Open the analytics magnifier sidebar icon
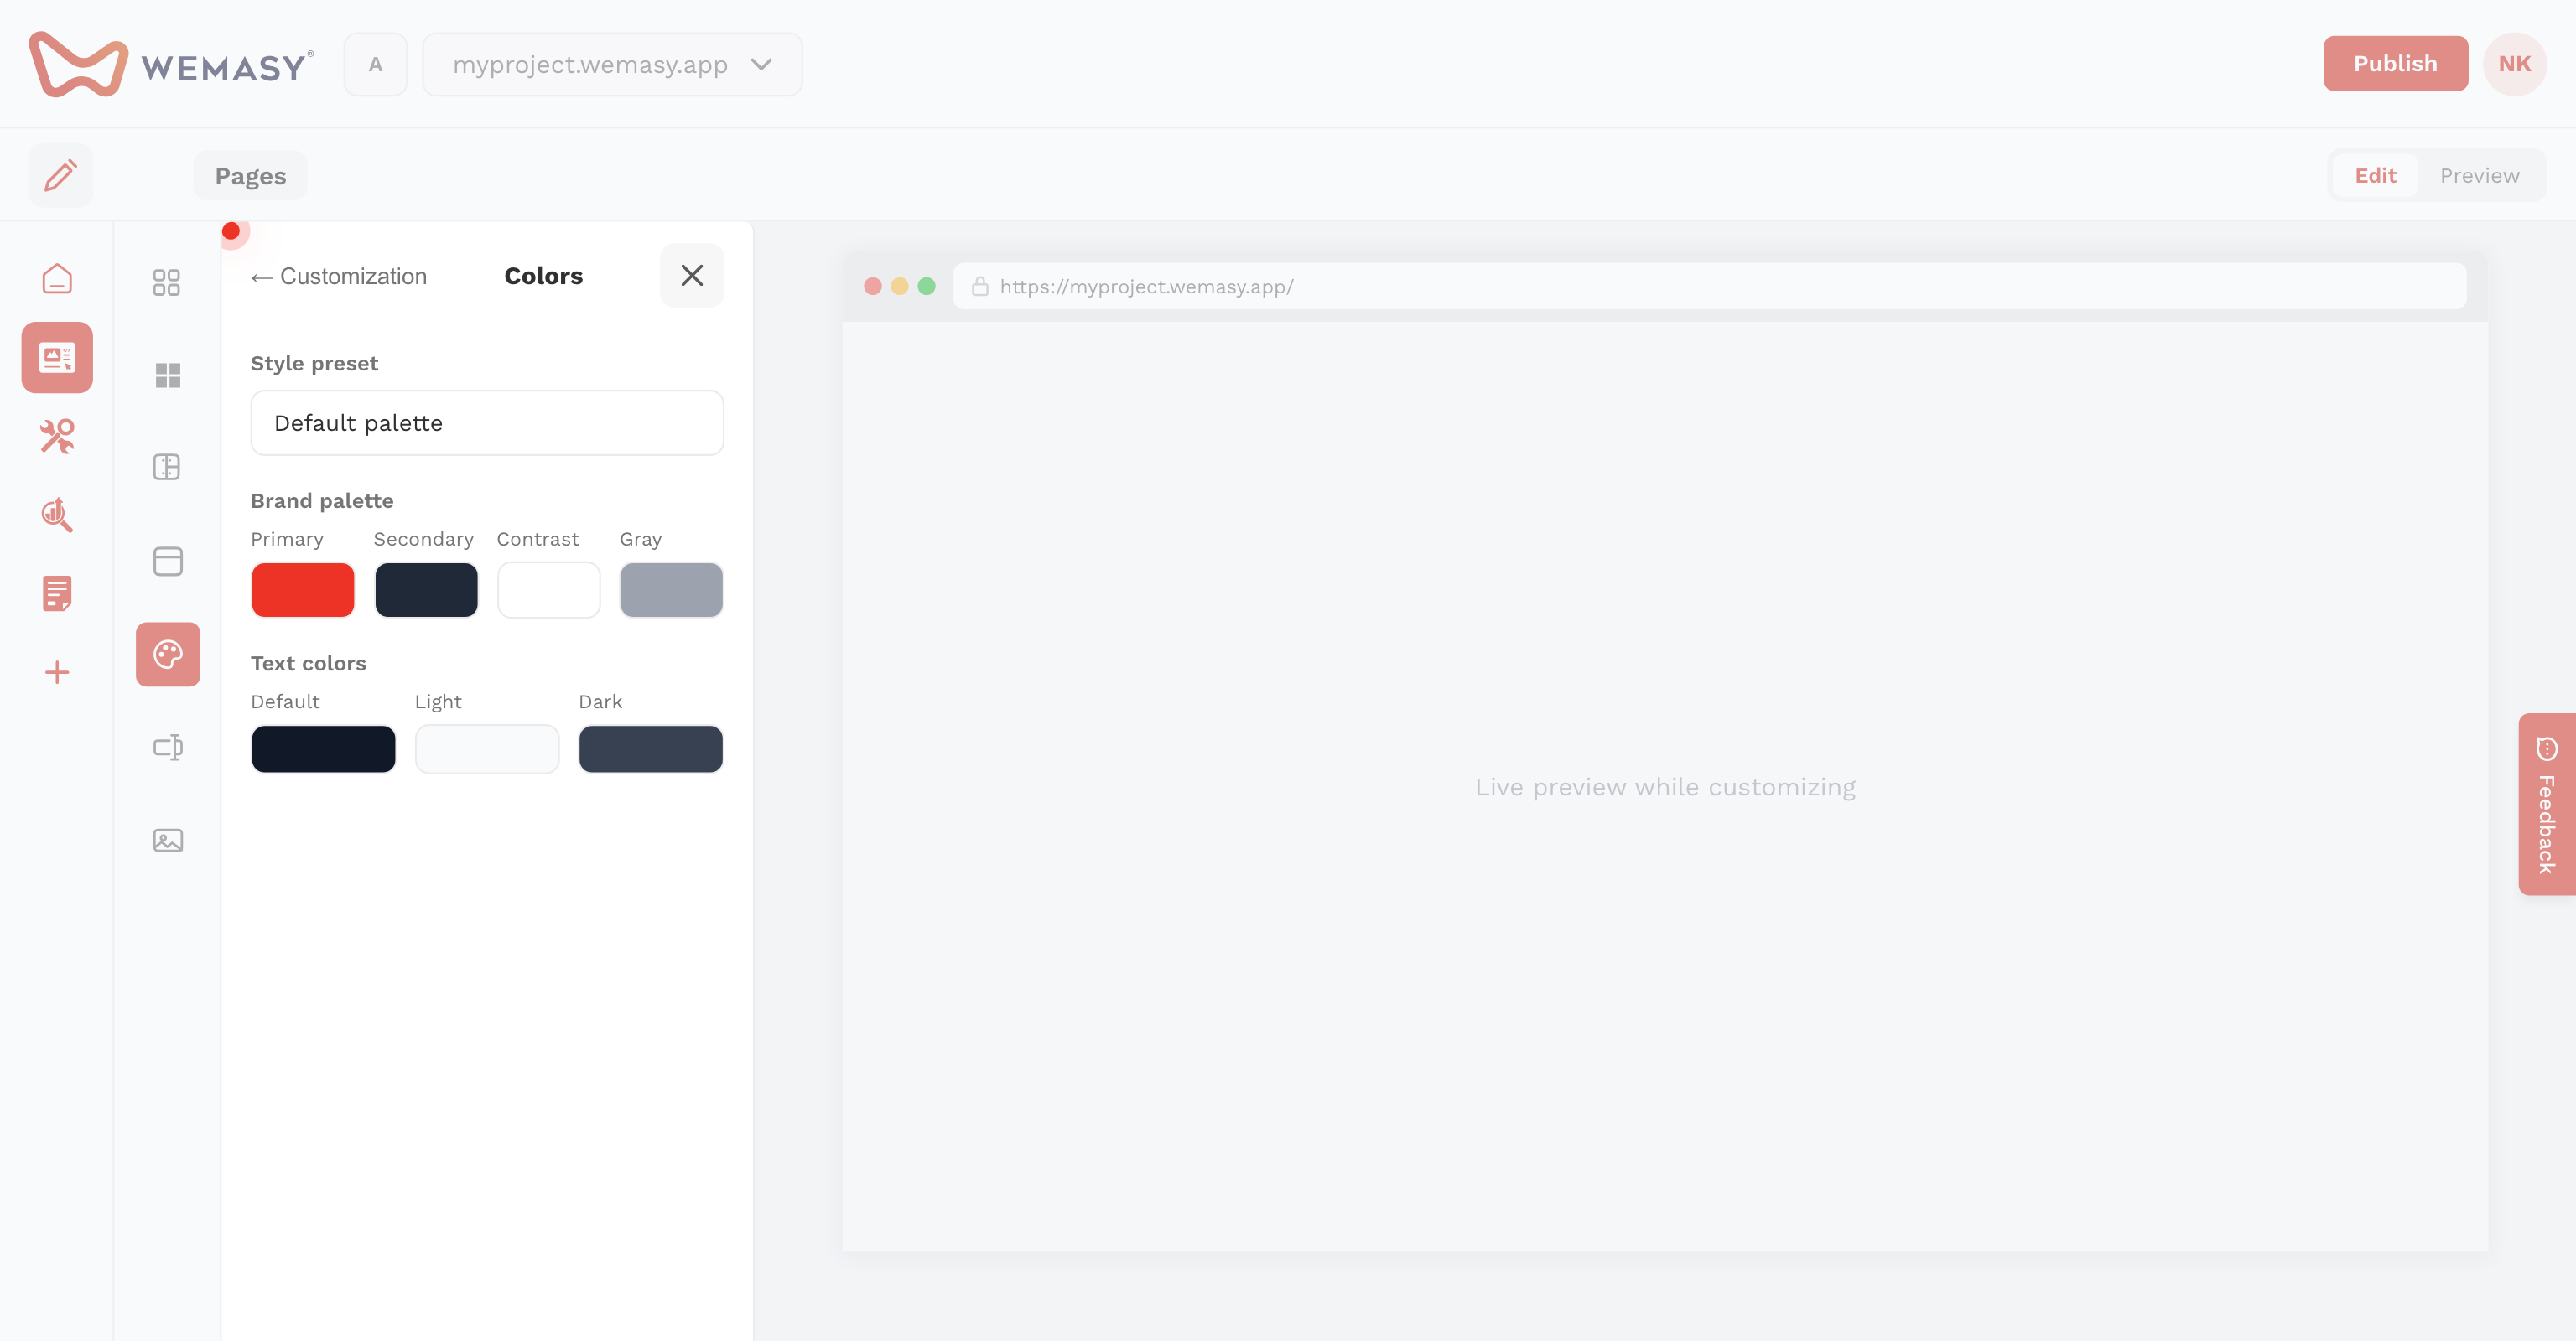The image size is (2576, 1341). 57,515
